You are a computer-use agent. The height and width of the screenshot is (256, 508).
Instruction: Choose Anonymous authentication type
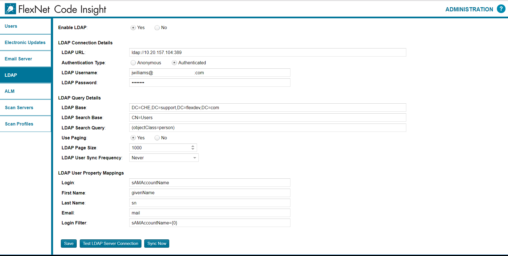click(x=133, y=63)
